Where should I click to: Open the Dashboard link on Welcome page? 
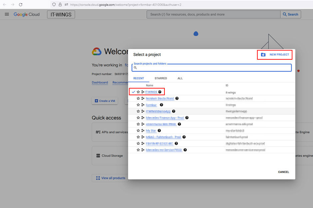pos(100,82)
